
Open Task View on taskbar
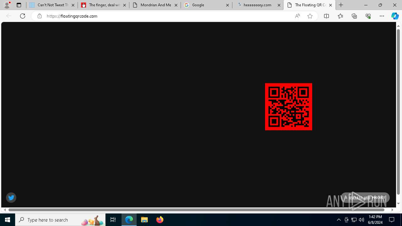(113, 220)
